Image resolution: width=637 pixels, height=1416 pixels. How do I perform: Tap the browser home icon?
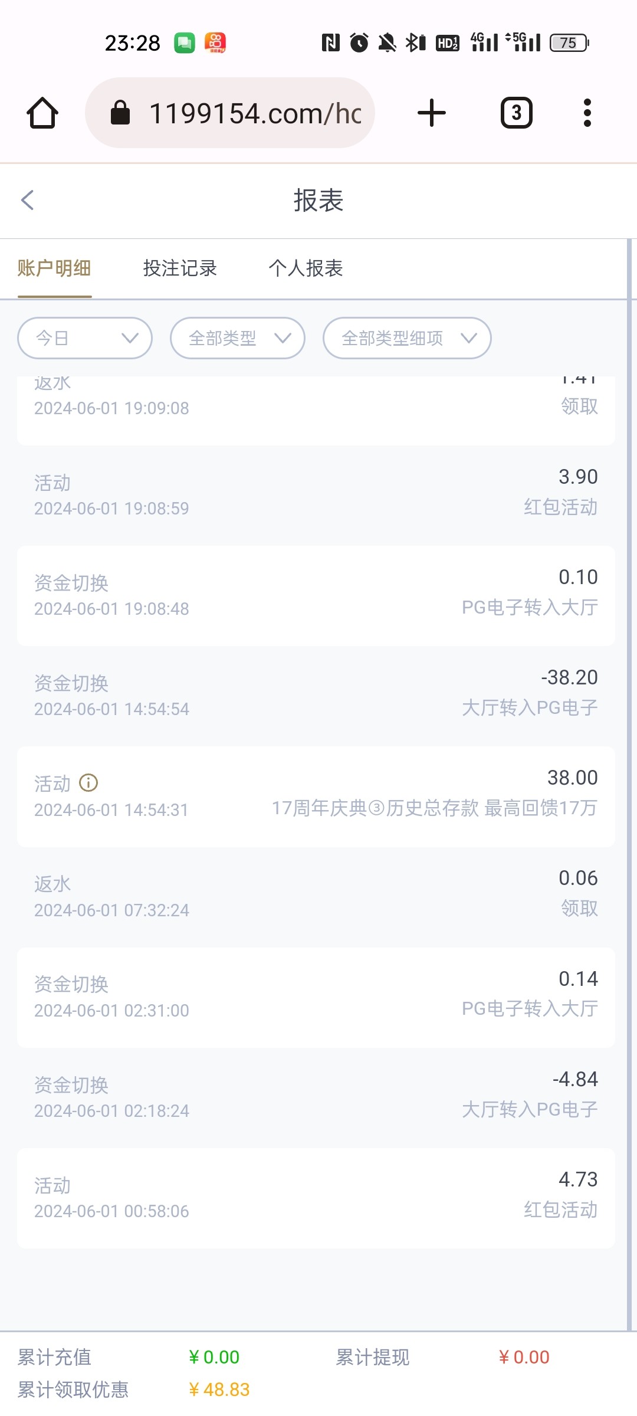coord(42,113)
